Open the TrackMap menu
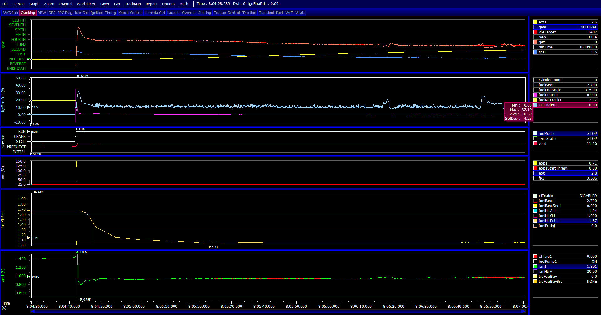The height and width of the screenshot is (315, 601). coord(133,4)
